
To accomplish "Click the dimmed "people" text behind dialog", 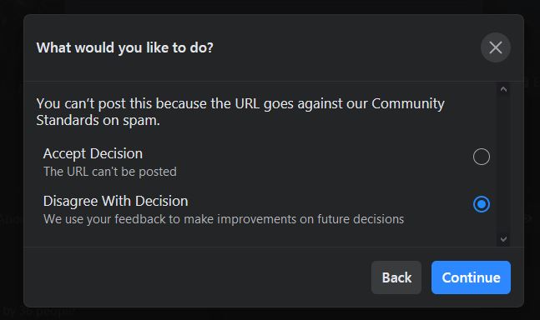I will coord(56,311).
